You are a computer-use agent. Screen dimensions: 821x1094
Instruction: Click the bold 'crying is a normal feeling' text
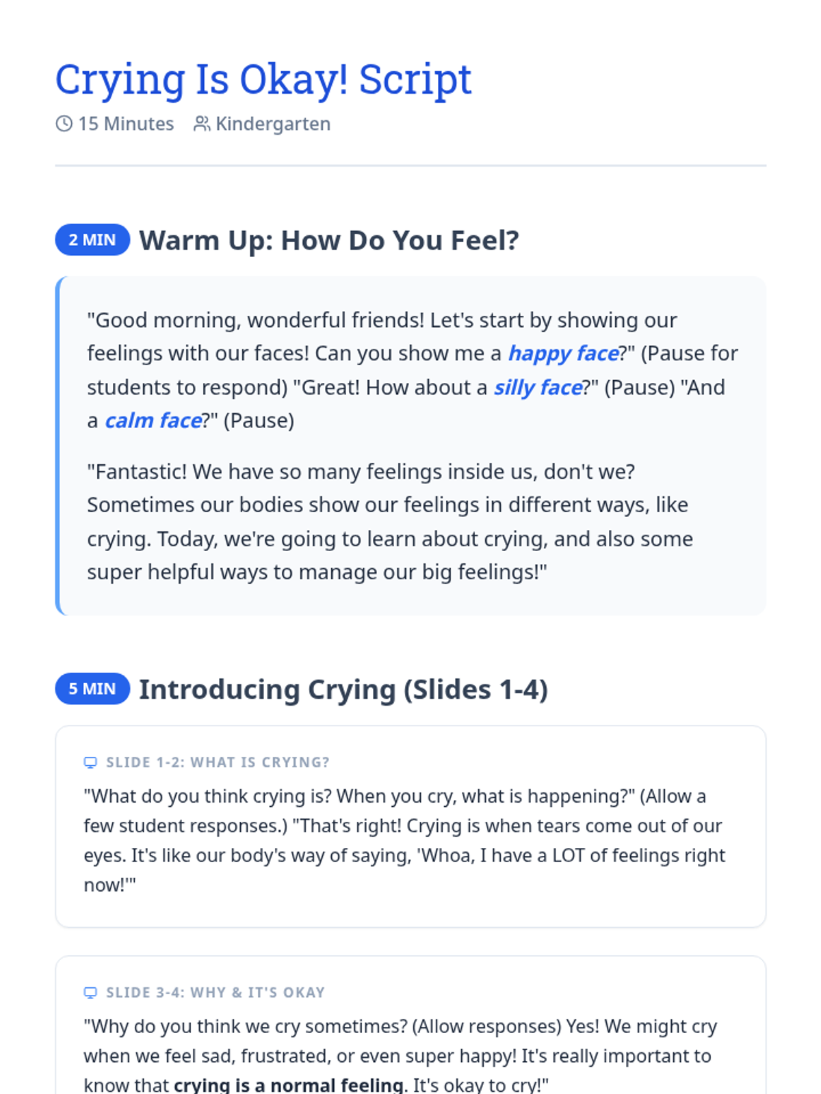[288, 1085]
